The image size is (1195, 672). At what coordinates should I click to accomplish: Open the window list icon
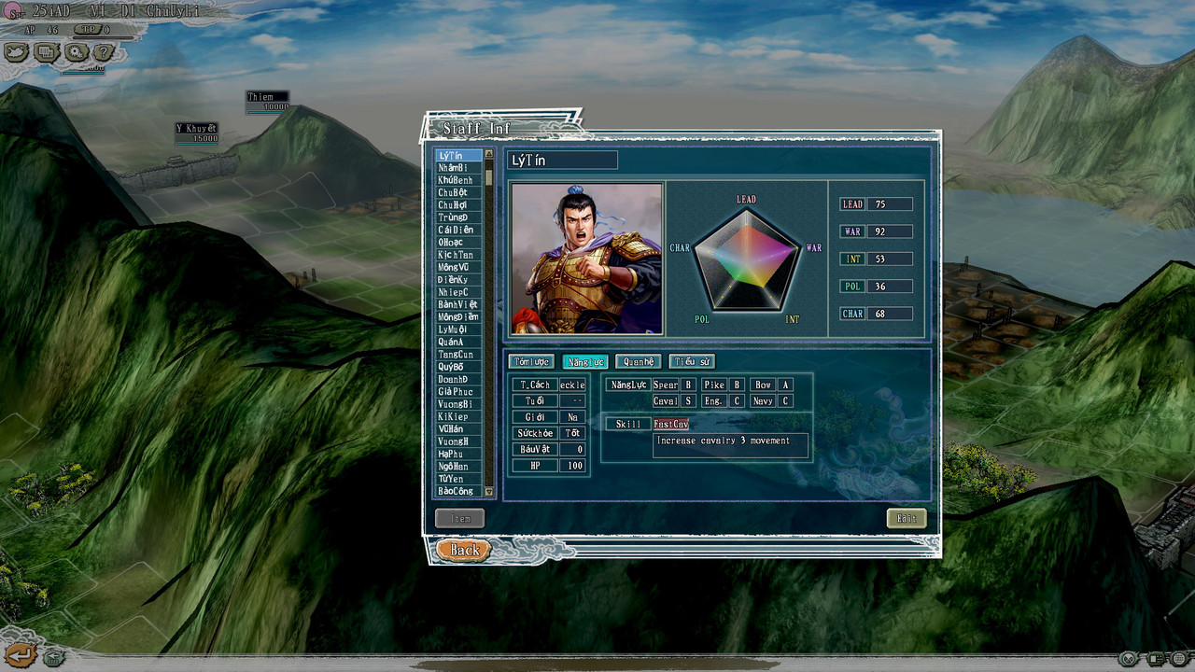point(46,52)
